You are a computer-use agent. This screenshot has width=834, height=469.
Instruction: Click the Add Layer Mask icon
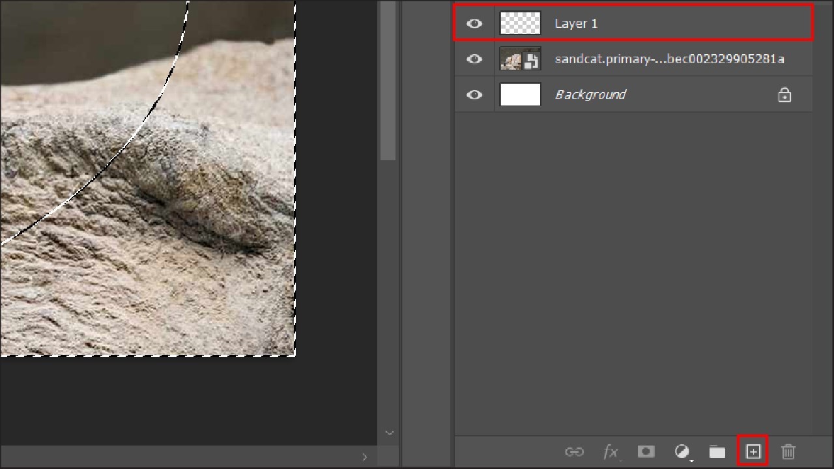click(646, 451)
